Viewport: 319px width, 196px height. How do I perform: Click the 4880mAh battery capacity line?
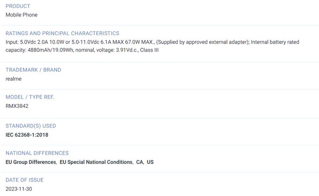click(x=82, y=50)
